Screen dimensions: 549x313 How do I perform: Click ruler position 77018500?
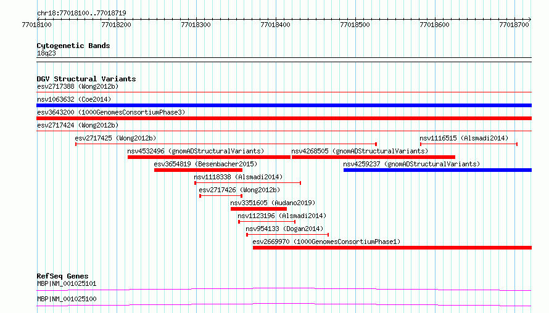point(355,25)
